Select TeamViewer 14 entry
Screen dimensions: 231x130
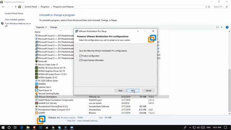click(45, 90)
